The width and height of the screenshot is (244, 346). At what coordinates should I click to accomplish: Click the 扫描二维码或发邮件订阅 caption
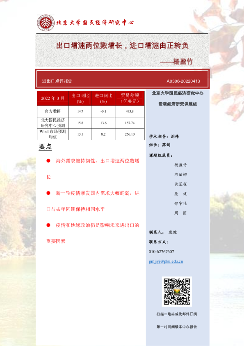pos(177,314)
